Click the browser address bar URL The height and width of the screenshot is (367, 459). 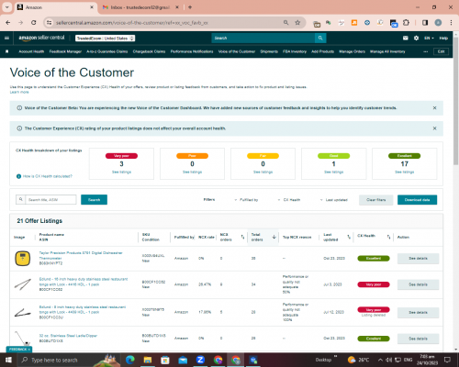click(132, 23)
